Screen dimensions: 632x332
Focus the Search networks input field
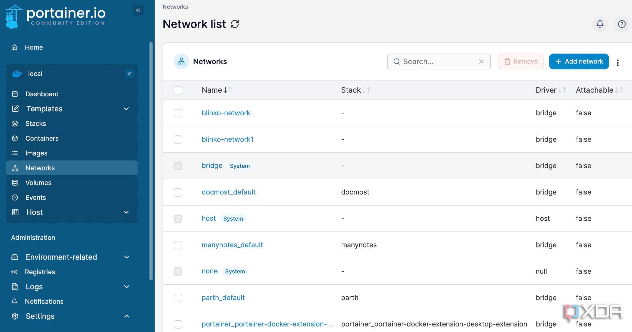click(439, 61)
